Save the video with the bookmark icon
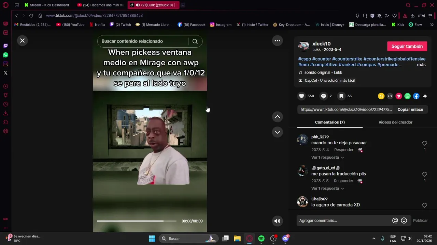437x245 pixels. tap(341, 96)
